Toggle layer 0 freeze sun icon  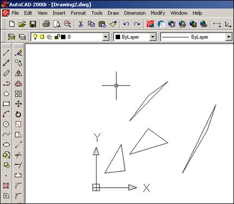point(42,37)
